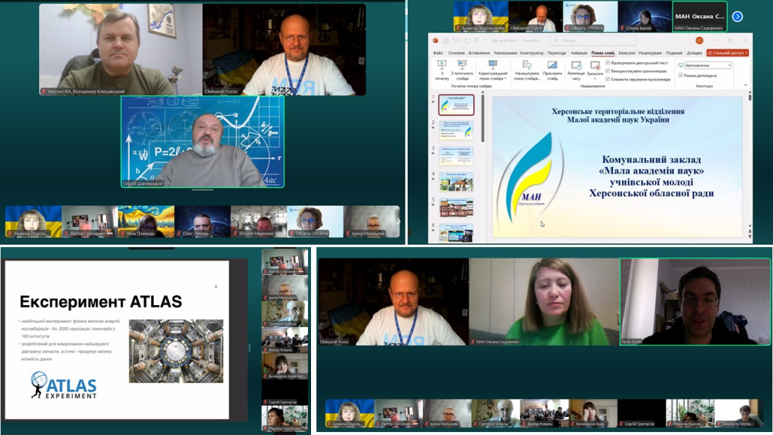Select the 'Показ слайдів' ribbon tab
Viewport: 773px width, 435px height.
click(x=602, y=53)
